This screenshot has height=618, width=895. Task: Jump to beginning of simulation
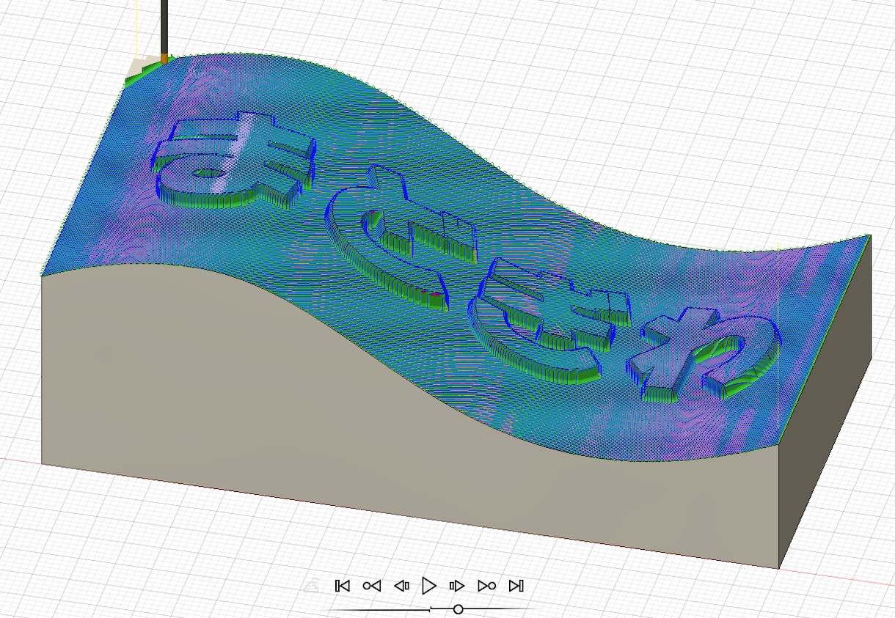click(x=342, y=586)
